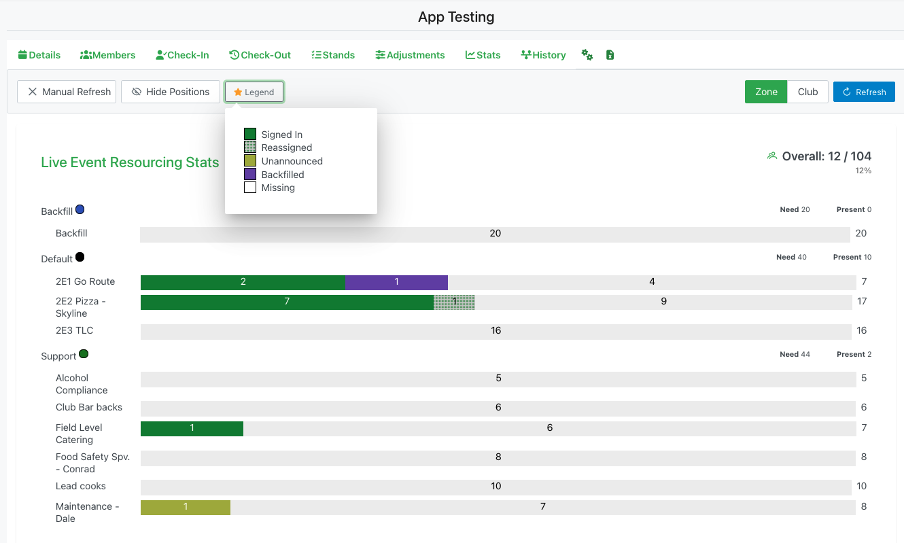Switch view to Club
This screenshot has width=904, height=543.
[x=807, y=92]
